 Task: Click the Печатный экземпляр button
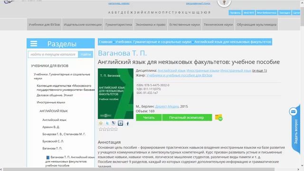[187, 117]
